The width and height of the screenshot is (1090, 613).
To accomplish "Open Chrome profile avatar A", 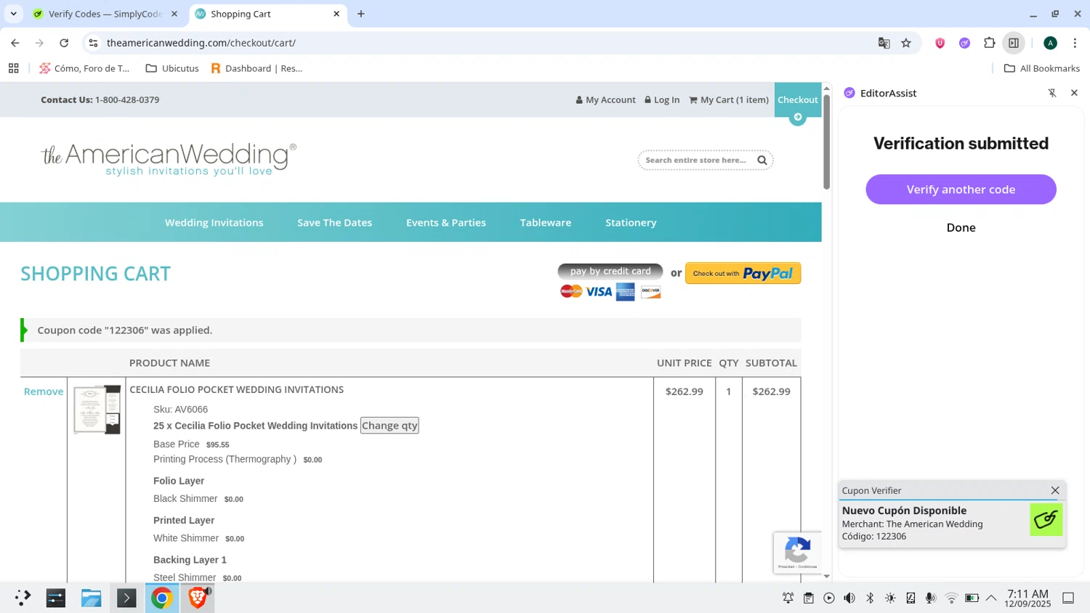I will [x=1050, y=43].
